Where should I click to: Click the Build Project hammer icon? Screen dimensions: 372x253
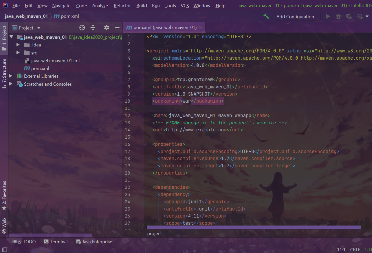(x=266, y=16)
